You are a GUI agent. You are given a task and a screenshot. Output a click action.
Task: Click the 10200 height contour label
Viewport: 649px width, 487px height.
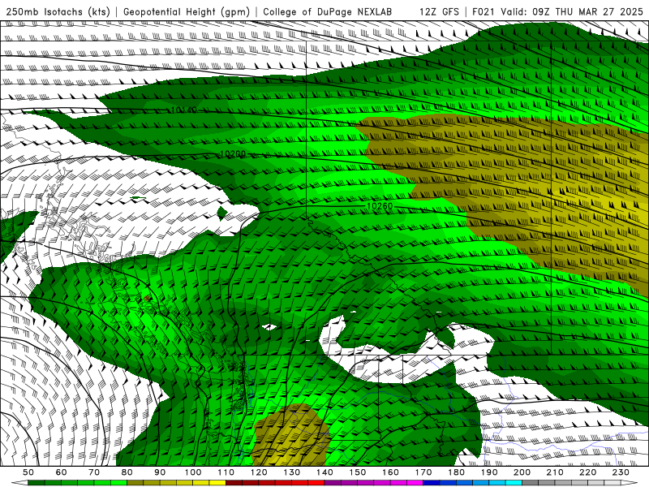(x=233, y=154)
